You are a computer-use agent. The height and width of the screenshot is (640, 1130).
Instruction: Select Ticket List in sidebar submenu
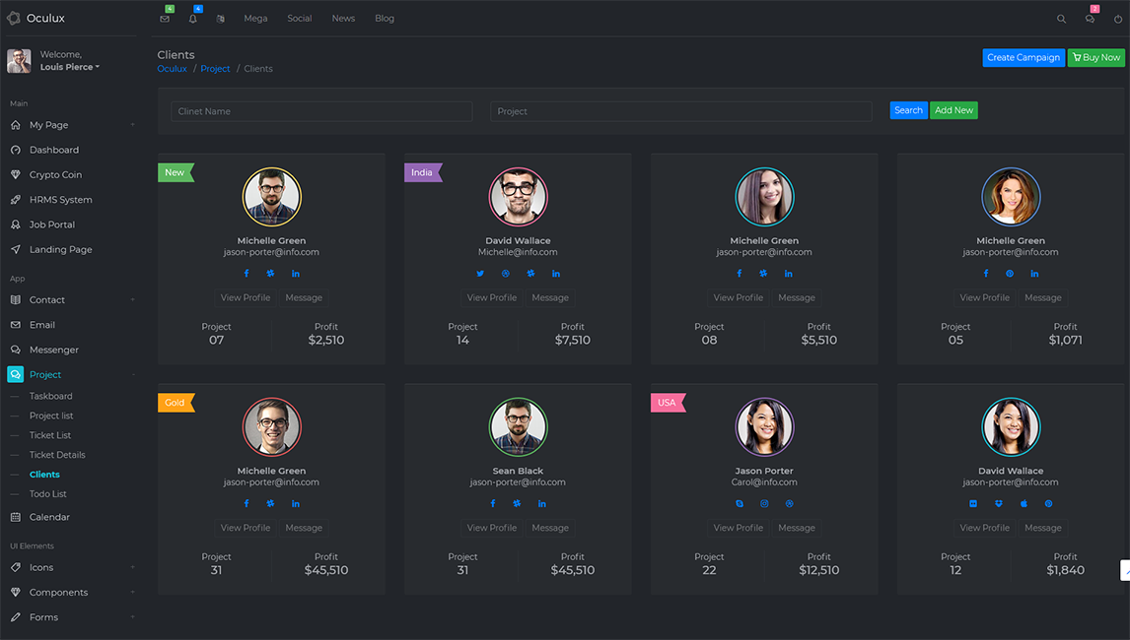pyautogui.click(x=50, y=435)
